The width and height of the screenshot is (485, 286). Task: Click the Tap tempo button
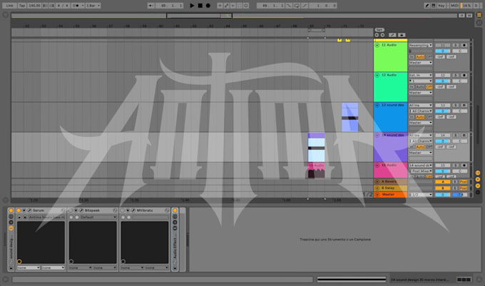coord(22,6)
